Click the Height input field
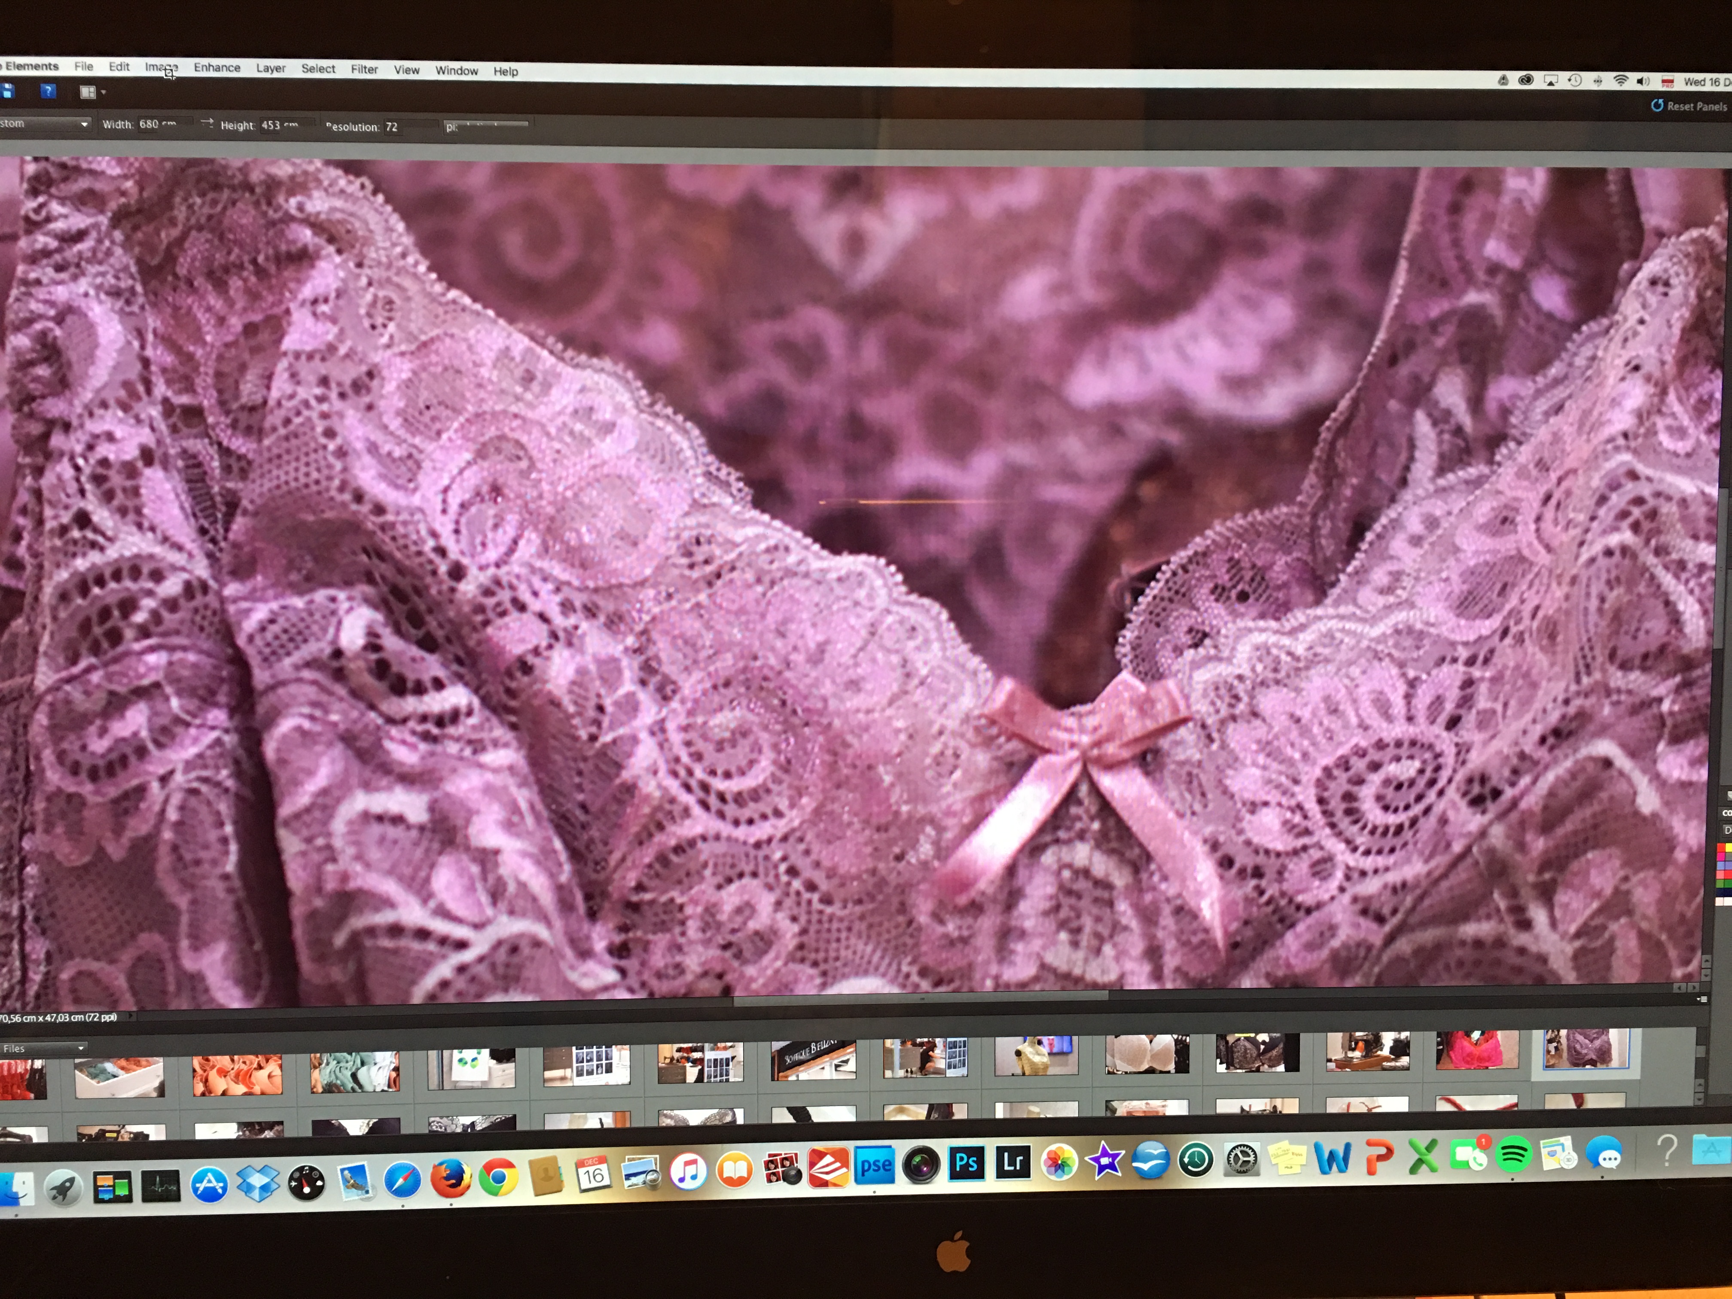The image size is (1732, 1299). pos(287,125)
